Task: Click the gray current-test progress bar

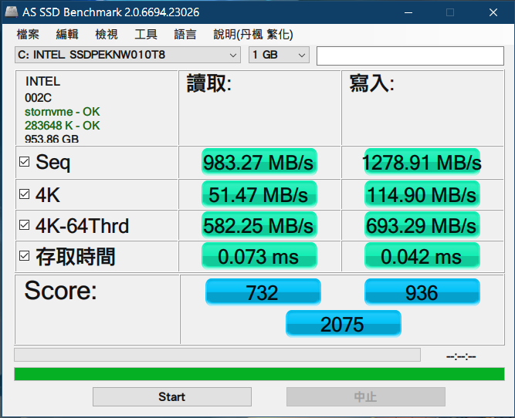Action: [218, 355]
